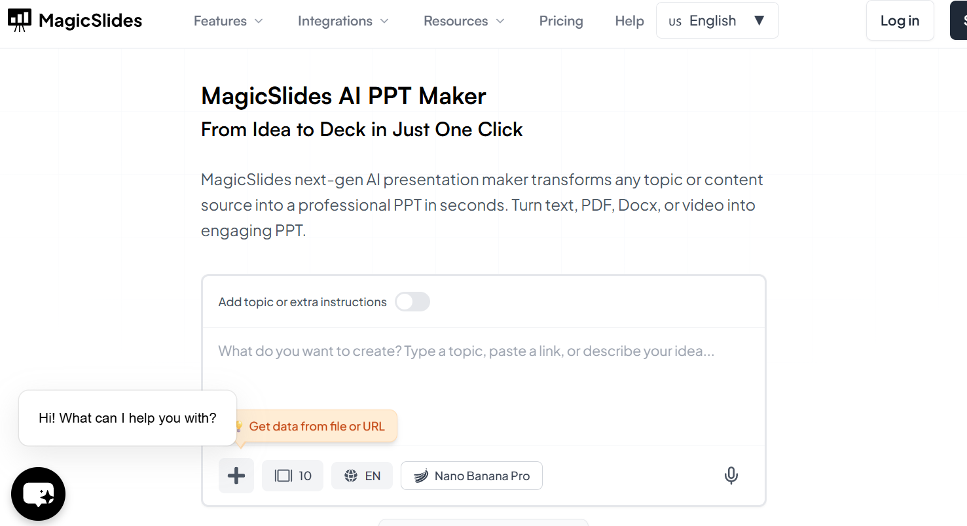Screen dimensions: 967x526
Task: Expand the Features menu
Action: 227,20
